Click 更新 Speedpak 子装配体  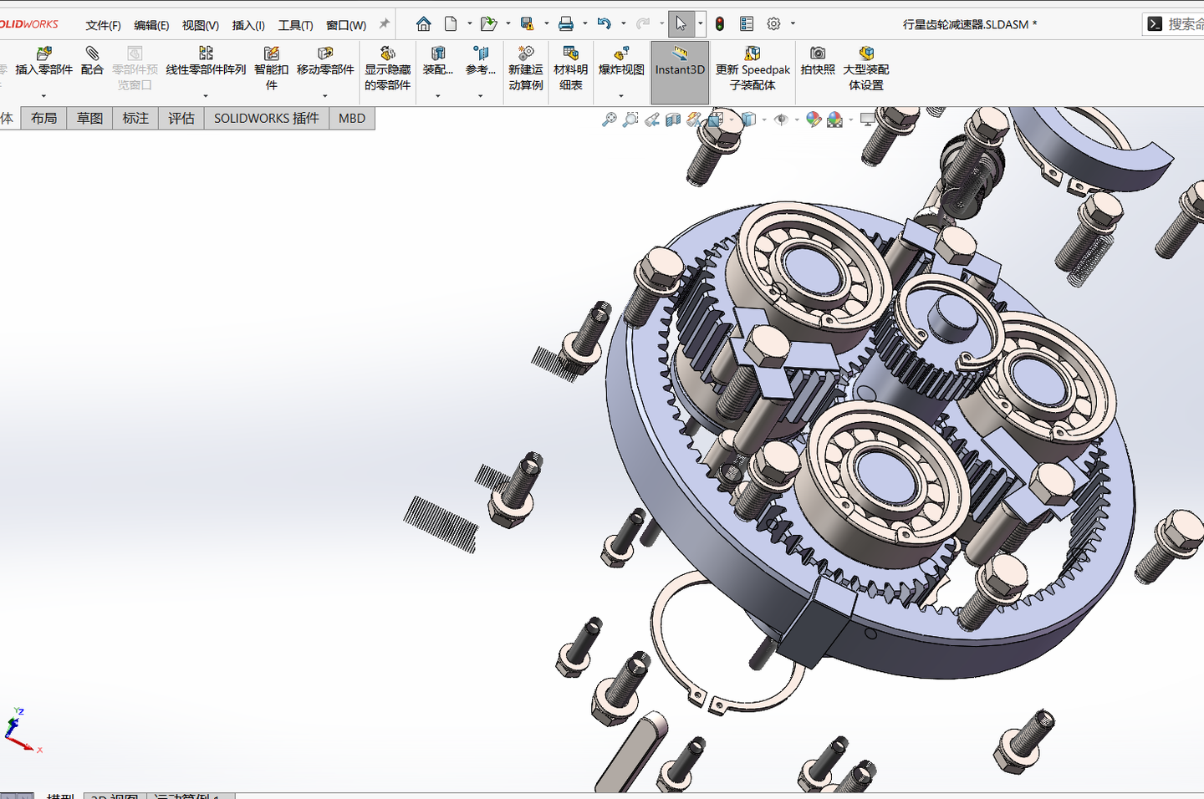[752, 69]
